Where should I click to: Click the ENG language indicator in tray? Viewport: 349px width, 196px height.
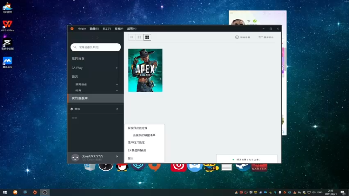pos(320,193)
